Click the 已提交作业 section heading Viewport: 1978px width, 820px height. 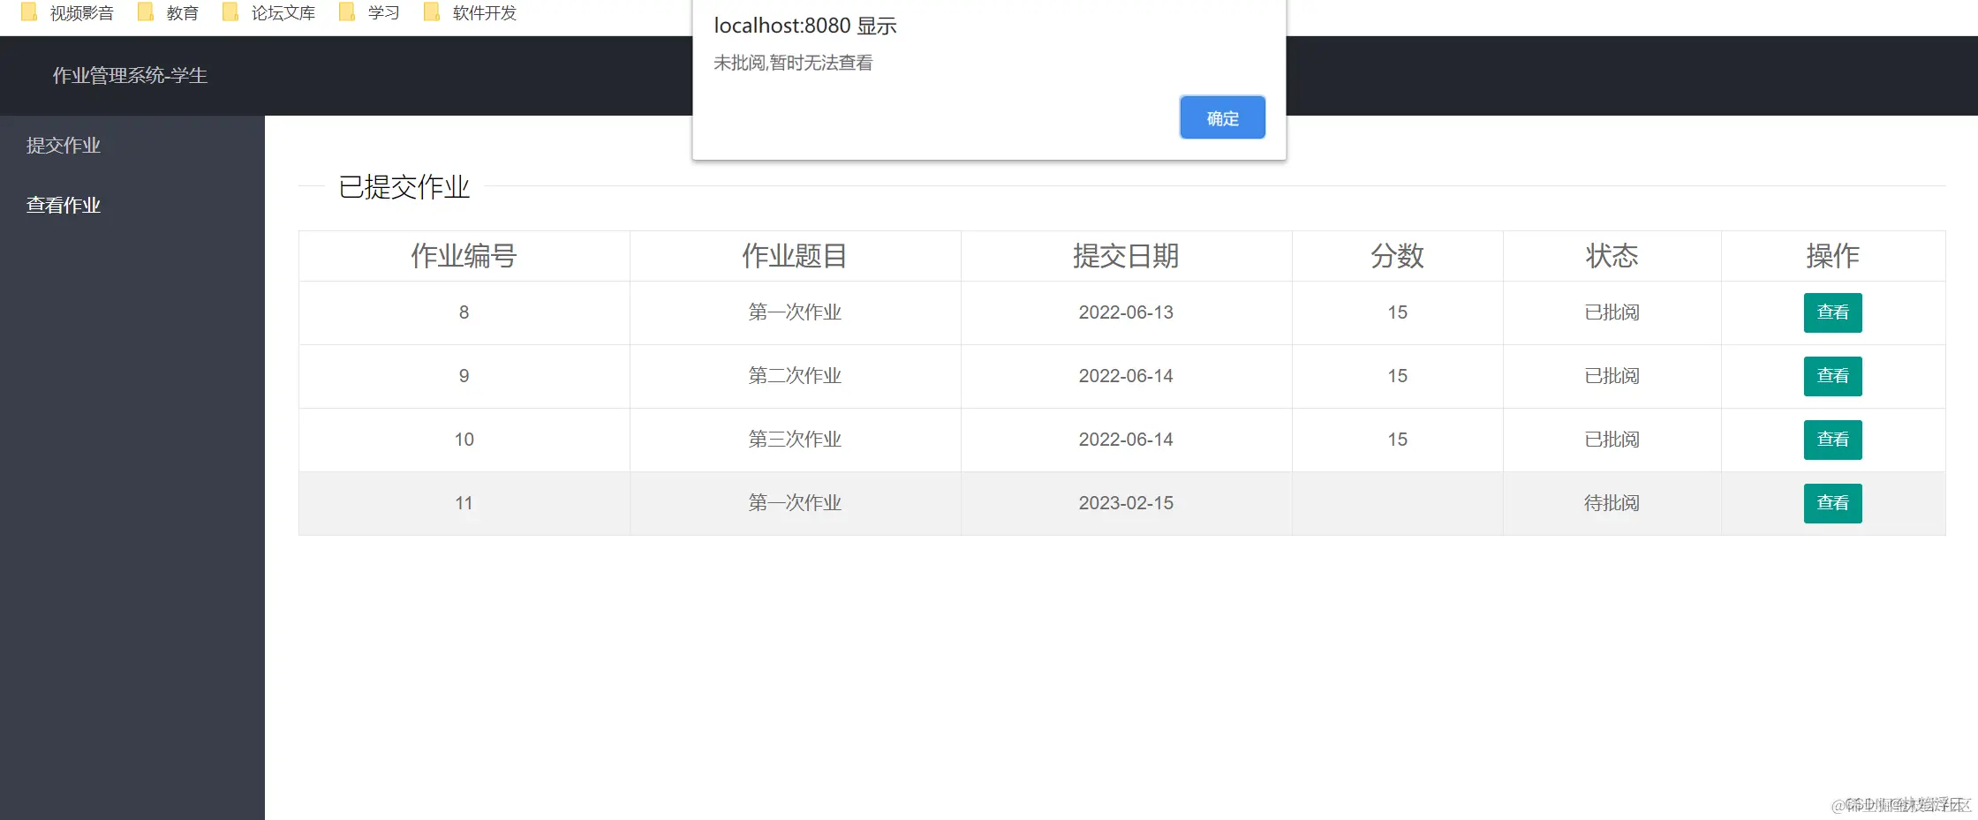(x=404, y=187)
